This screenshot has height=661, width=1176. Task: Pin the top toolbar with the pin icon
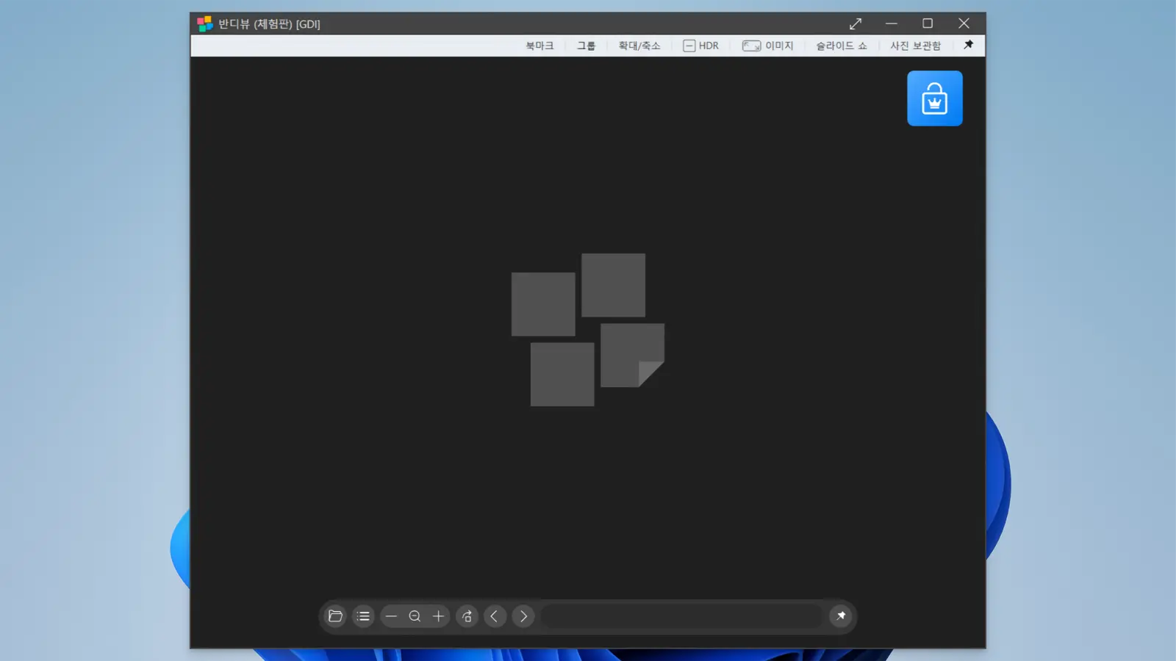pos(968,45)
